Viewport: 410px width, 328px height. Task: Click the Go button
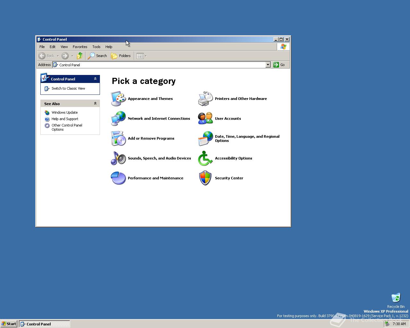coord(279,65)
